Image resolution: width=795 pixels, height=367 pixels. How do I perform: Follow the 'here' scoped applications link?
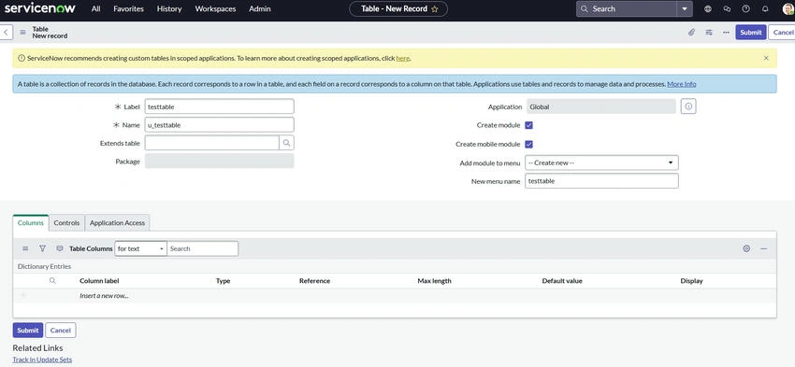click(x=402, y=58)
